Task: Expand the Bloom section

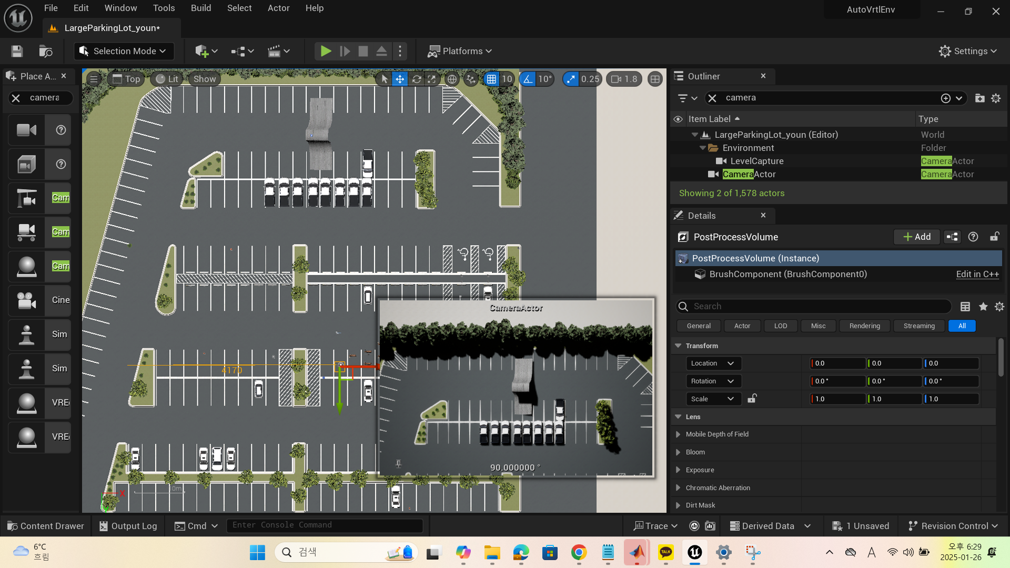Action: (678, 452)
